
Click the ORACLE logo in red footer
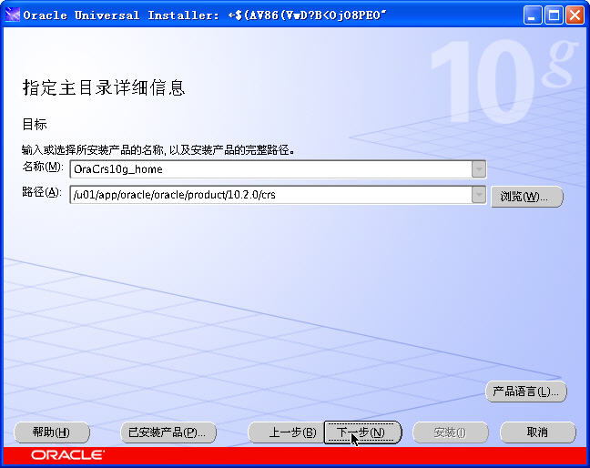point(67,455)
